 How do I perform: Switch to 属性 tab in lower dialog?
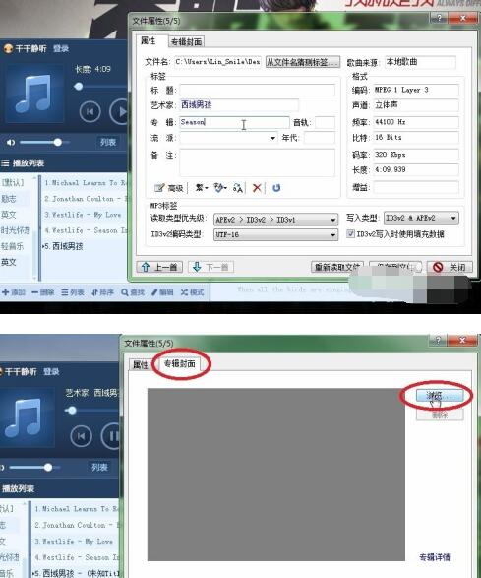[141, 365]
